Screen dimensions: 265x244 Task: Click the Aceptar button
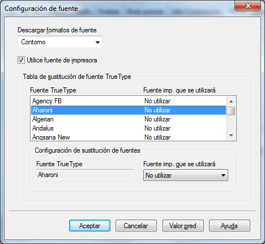(89, 225)
